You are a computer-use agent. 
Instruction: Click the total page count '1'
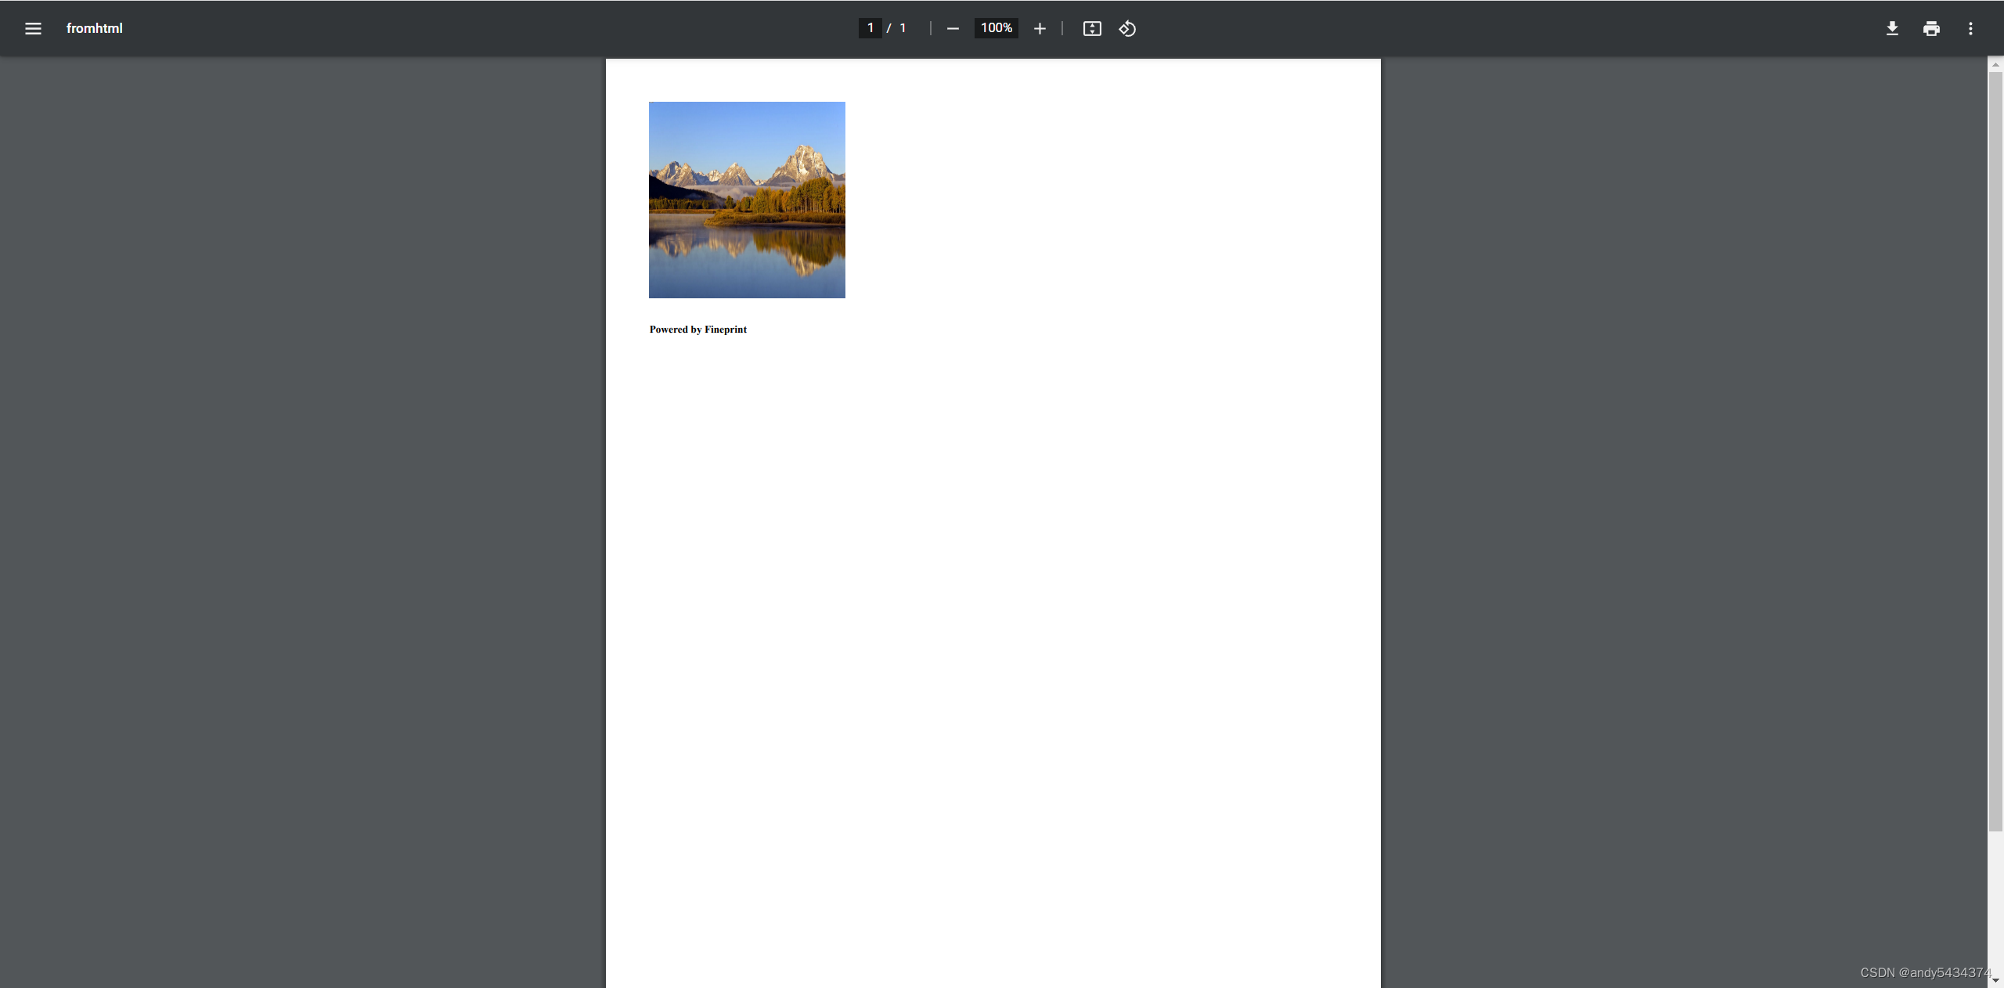903,28
